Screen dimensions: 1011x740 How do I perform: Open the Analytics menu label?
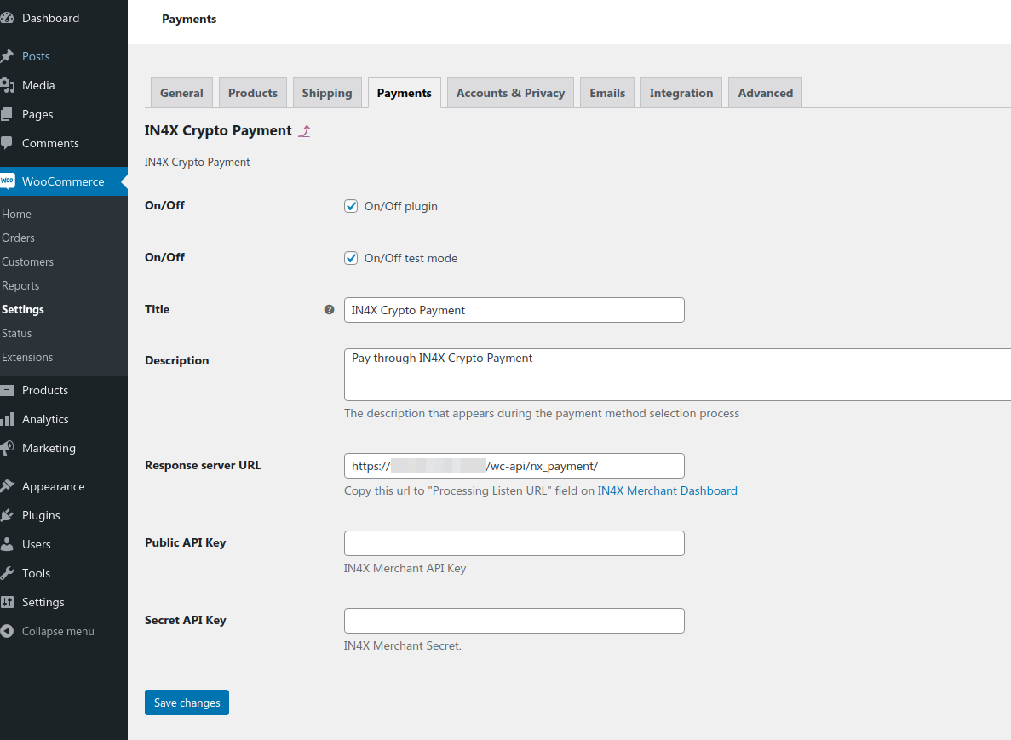45,419
